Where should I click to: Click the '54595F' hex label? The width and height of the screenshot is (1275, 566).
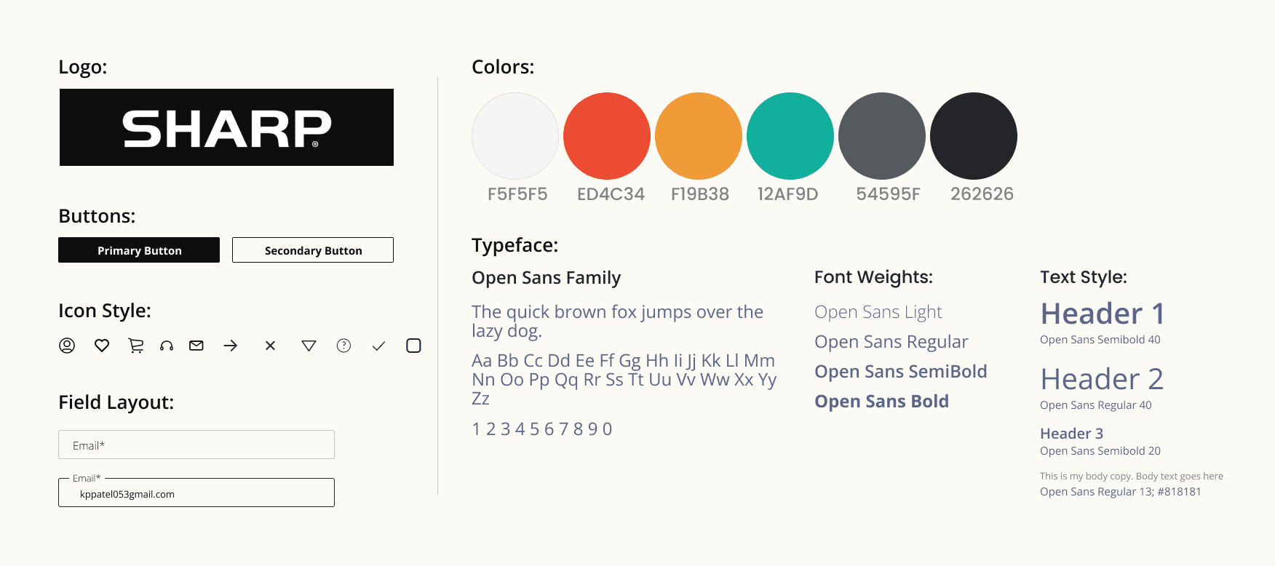[x=888, y=194]
